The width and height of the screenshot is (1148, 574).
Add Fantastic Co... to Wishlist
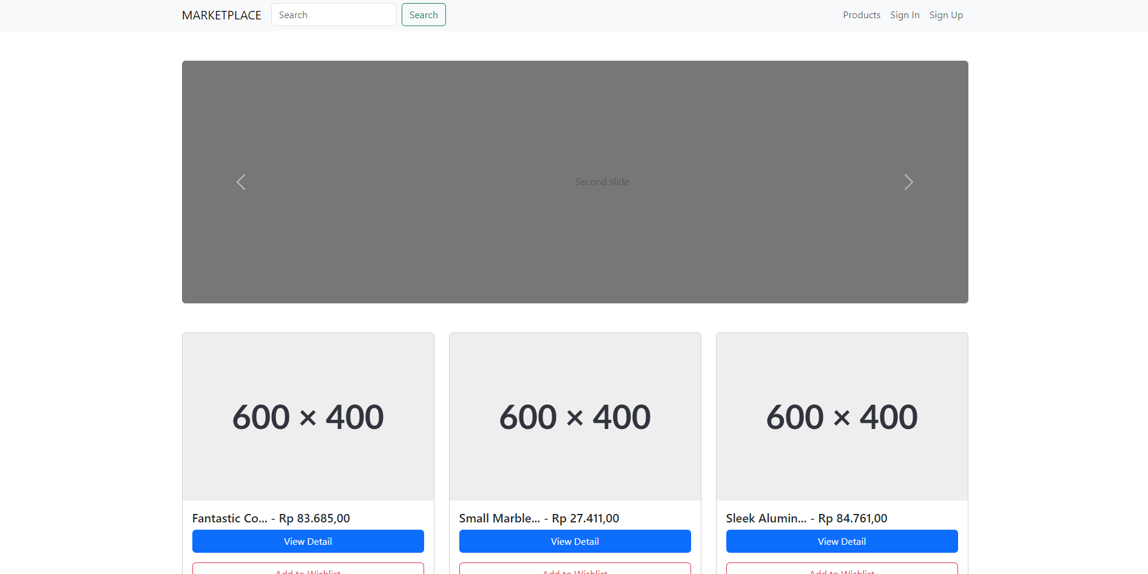308,569
